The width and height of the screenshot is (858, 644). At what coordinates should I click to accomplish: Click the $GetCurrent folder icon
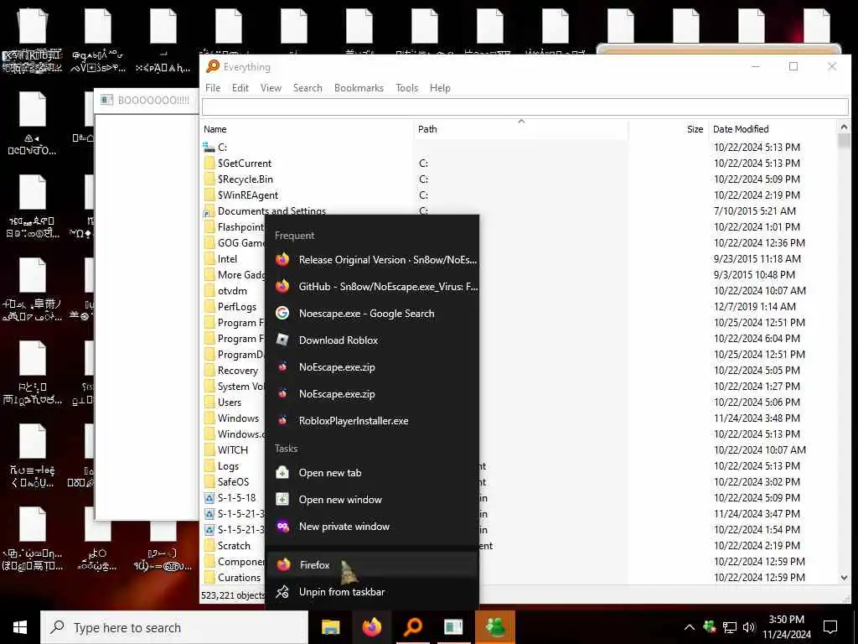(209, 164)
